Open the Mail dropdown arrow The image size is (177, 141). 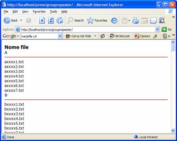(x=129, y=20)
